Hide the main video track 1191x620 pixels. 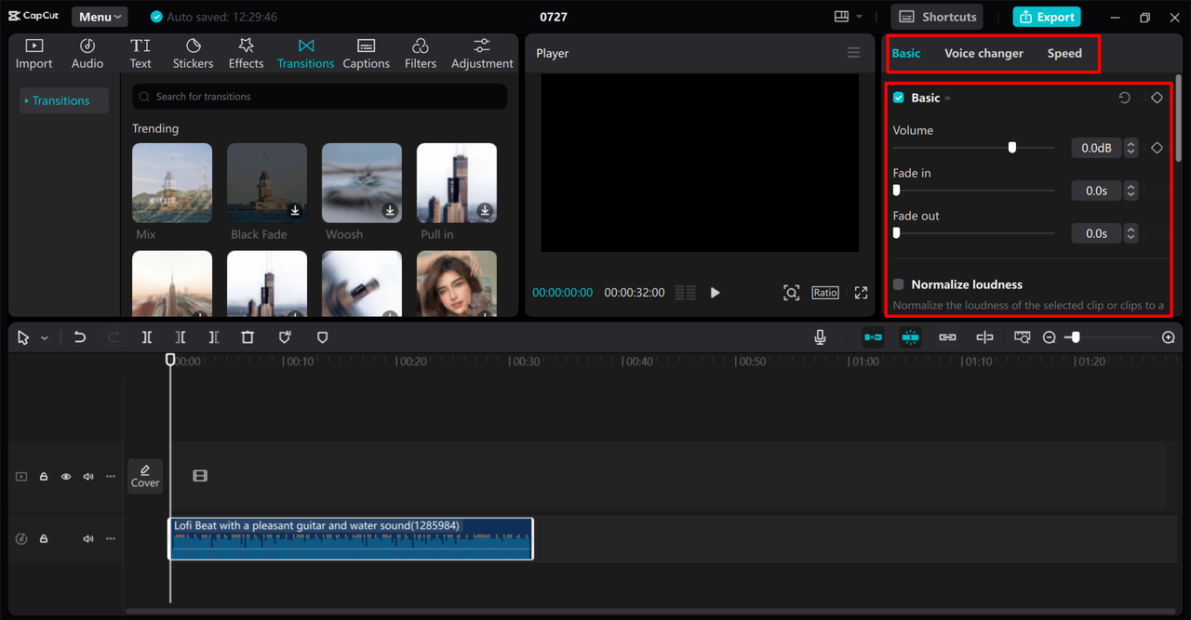click(66, 477)
